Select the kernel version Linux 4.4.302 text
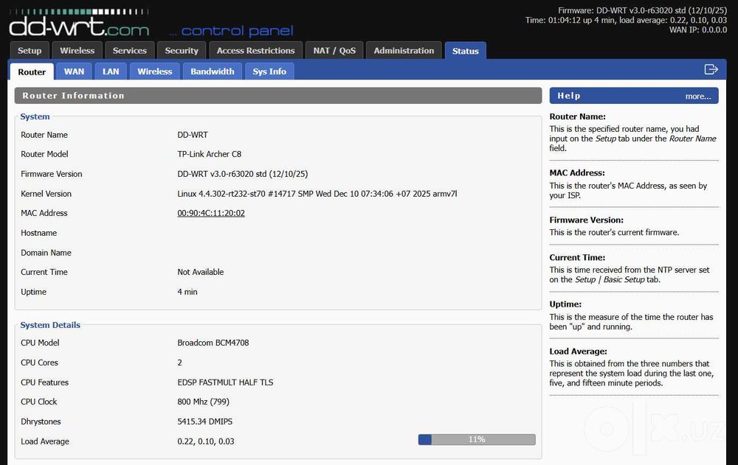This screenshot has width=738, height=465. (x=317, y=193)
